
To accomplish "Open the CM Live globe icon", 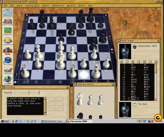I will pyautogui.click(x=8, y=80).
